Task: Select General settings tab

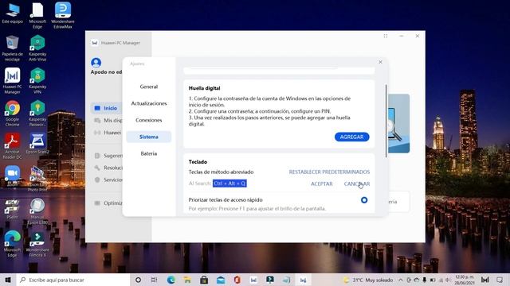Action: pos(149,87)
